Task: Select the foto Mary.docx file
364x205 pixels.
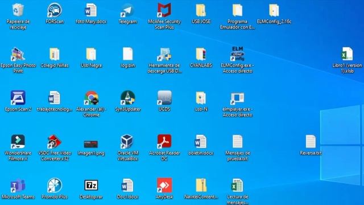Action: pyautogui.click(x=91, y=10)
